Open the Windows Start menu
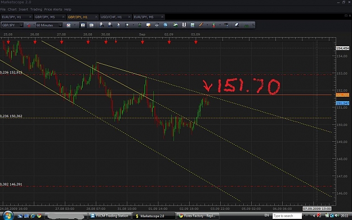The image size is (352, 220). [8, 215]
